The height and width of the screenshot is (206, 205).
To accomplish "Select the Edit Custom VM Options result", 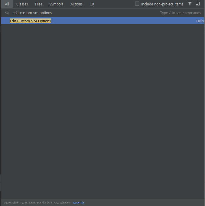I will point(103,21).
